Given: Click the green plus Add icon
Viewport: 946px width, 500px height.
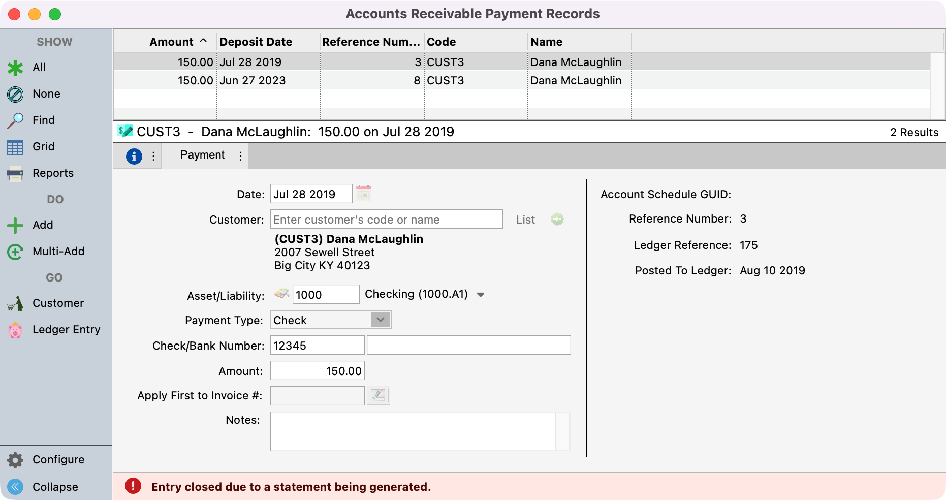Looking at the screenshot, I should (x=15, y=225).
